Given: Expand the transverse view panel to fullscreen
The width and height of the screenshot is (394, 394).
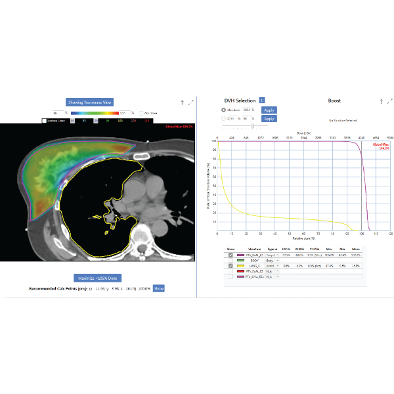Looking at the screenshot, I should coord(190,102).
